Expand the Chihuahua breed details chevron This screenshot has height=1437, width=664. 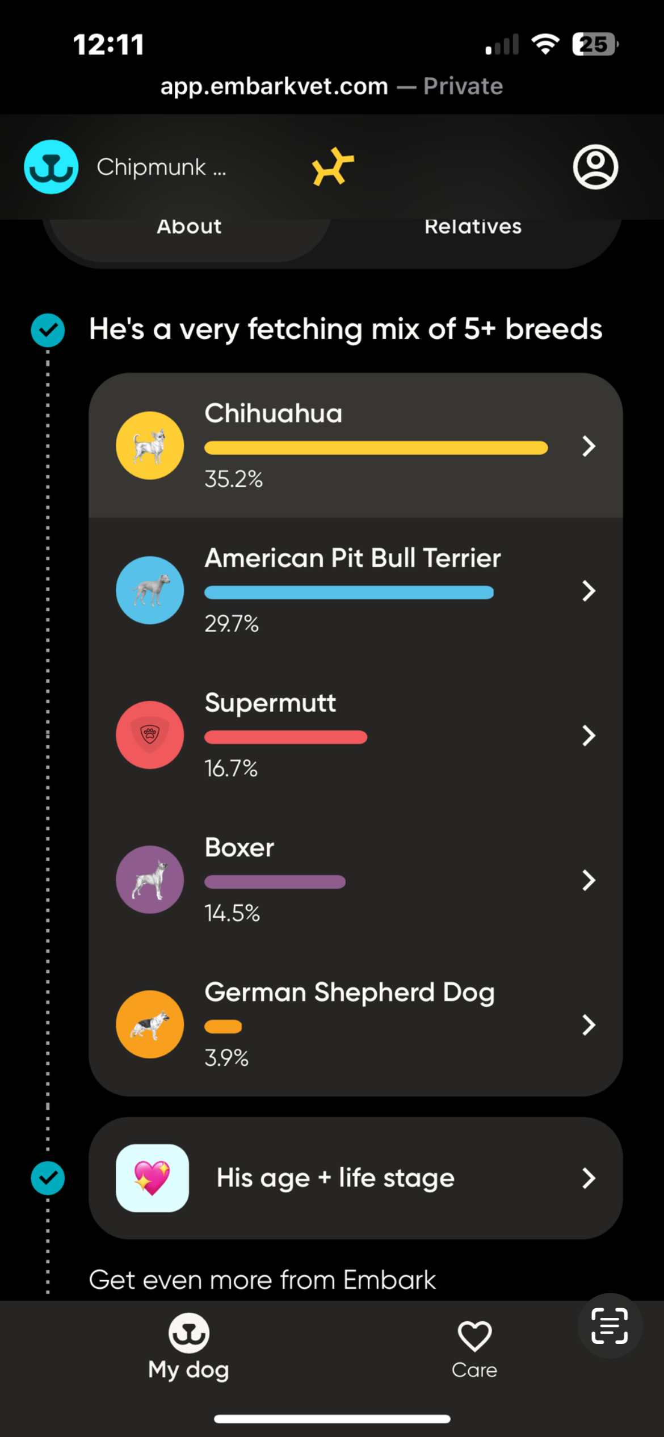(x=589, y=446)
